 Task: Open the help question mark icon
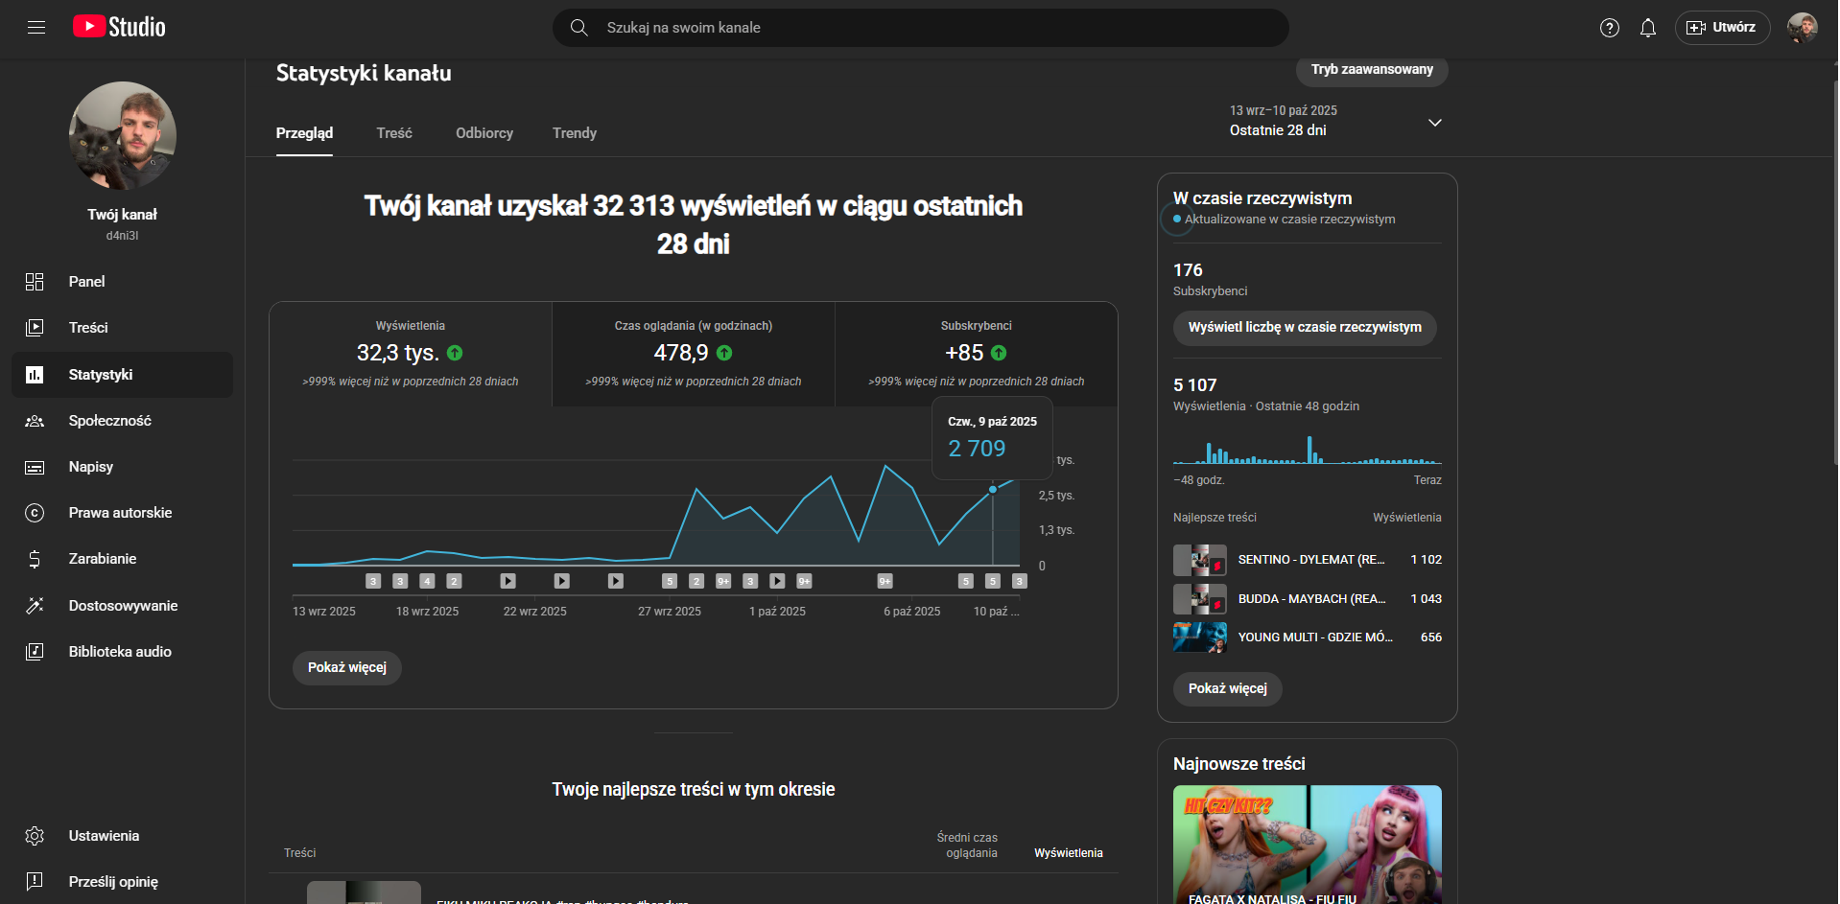coord(1609,28)
